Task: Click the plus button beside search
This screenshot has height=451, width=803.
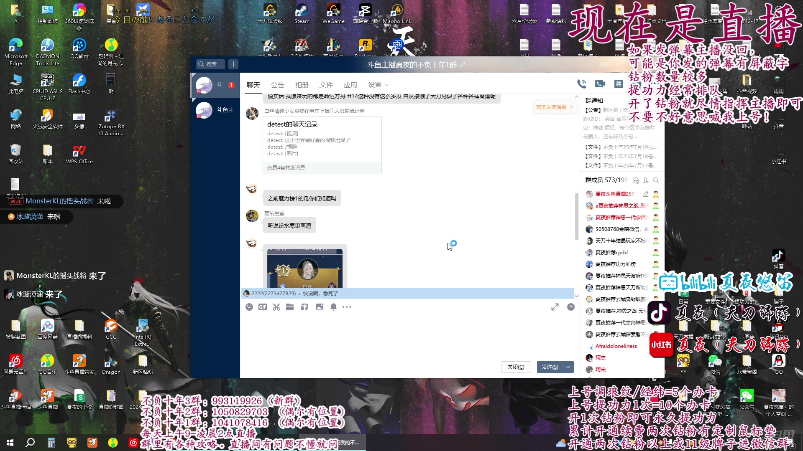Action: [x=233, y=64]
